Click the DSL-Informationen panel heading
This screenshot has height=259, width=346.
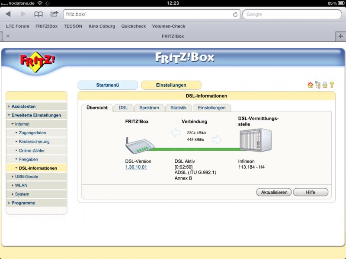click(x=206, y=96)
